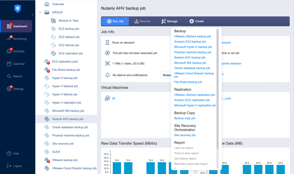Click the Backup to Tape job icon

[x=53, y=20]
